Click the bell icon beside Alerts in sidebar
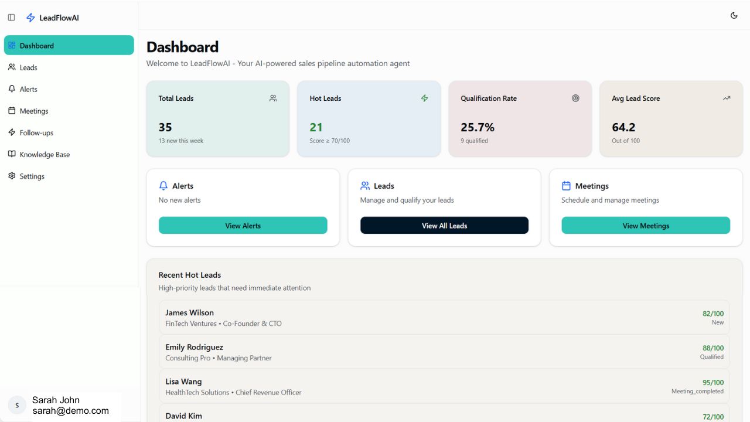Screen dimensions: 750x422 point(11,89)
